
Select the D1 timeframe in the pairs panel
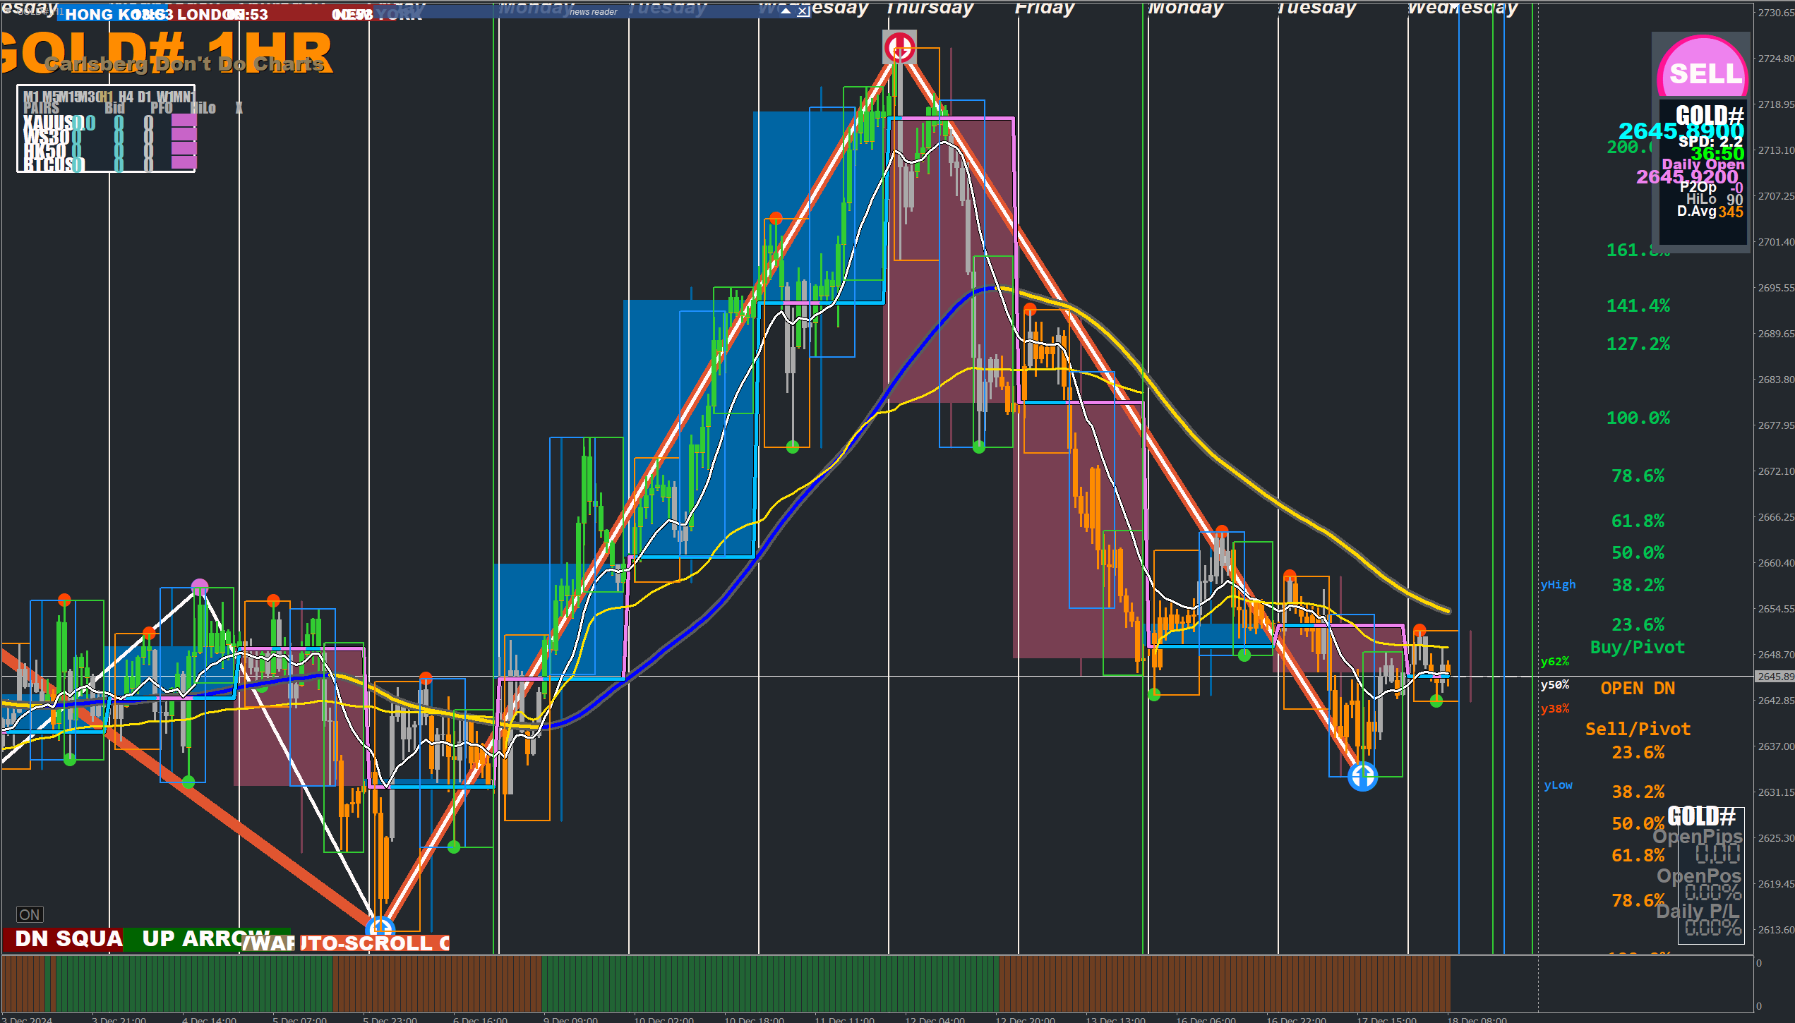(x=145, y=97)
